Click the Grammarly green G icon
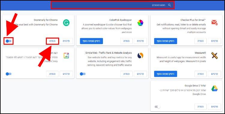225x114 pixels. pyautogui.click(x=66, y=23)
